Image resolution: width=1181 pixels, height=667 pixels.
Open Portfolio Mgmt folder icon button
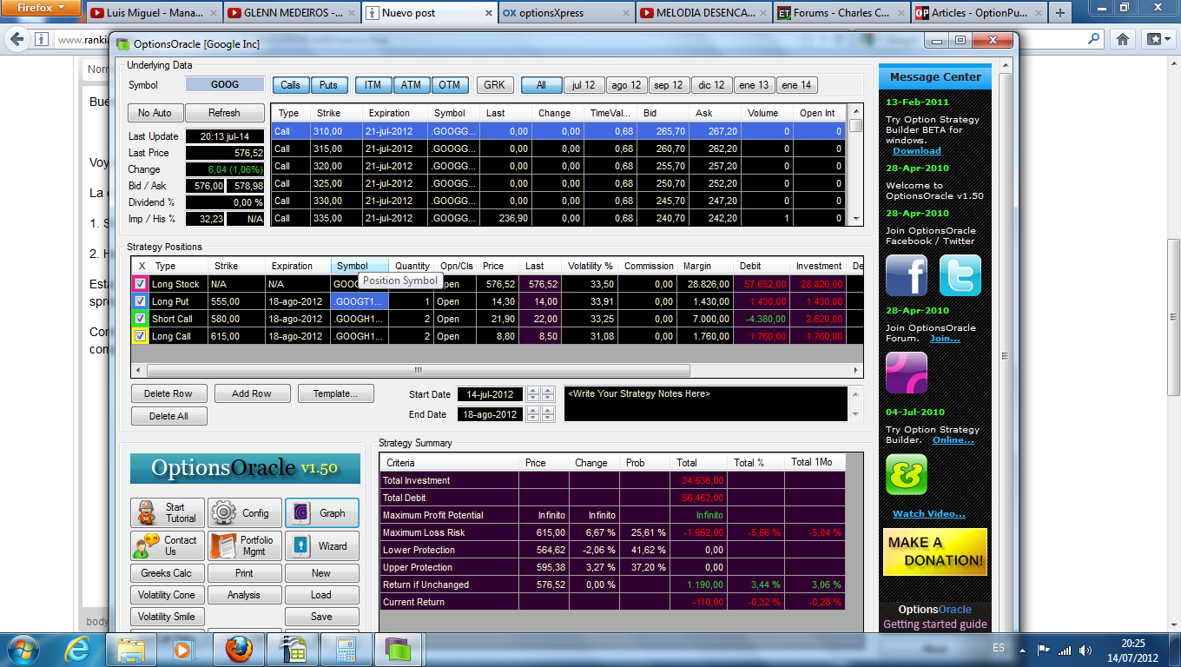[x=244, y=545]
